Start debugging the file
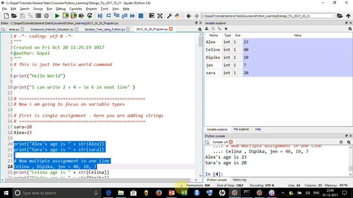 [x=100, y=16]
